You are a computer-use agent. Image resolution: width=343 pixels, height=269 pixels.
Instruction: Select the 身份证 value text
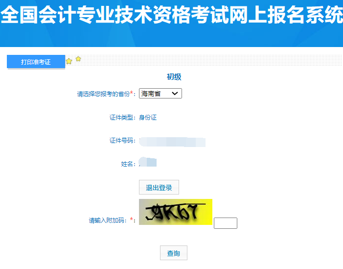tap(148, 118)
